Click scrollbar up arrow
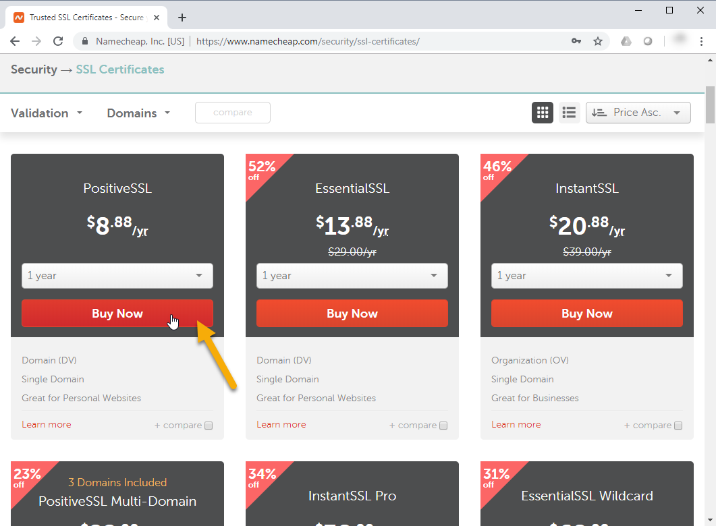 pyautogui.click(x=711, y=60)
